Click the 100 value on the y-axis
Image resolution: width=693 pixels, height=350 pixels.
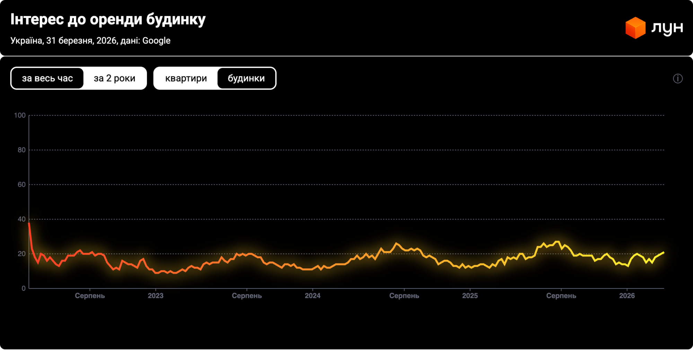20,115
